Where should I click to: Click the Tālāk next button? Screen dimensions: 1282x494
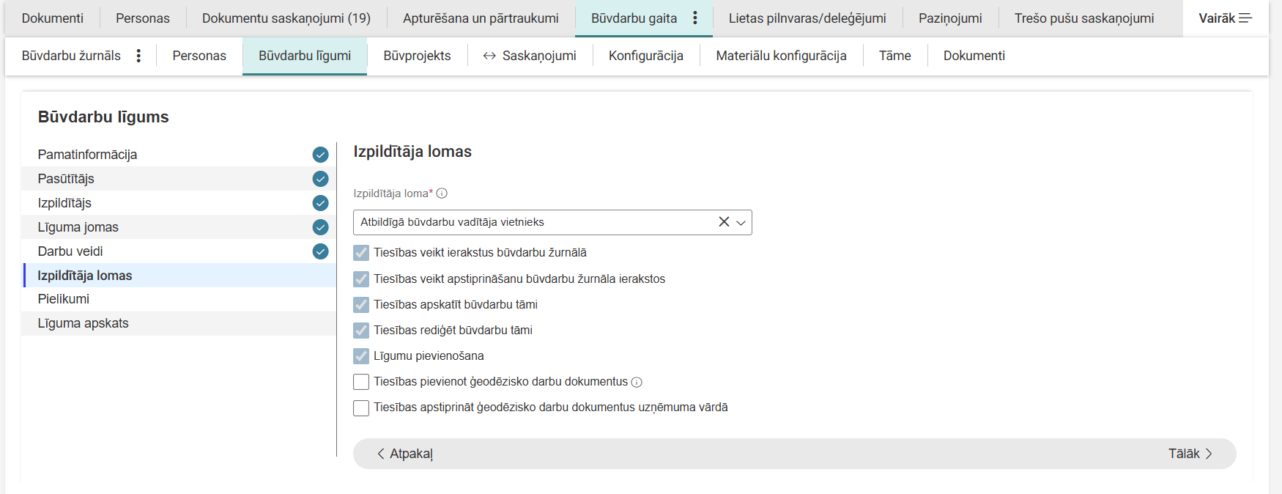pos(1190,454)
